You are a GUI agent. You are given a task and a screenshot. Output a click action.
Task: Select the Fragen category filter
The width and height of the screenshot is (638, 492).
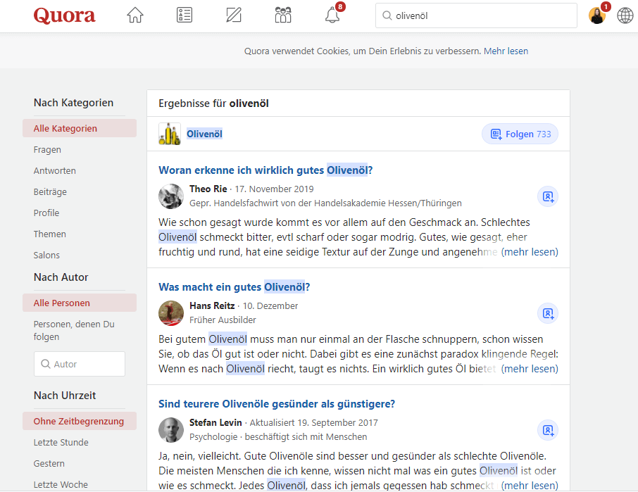pos(47,149)
